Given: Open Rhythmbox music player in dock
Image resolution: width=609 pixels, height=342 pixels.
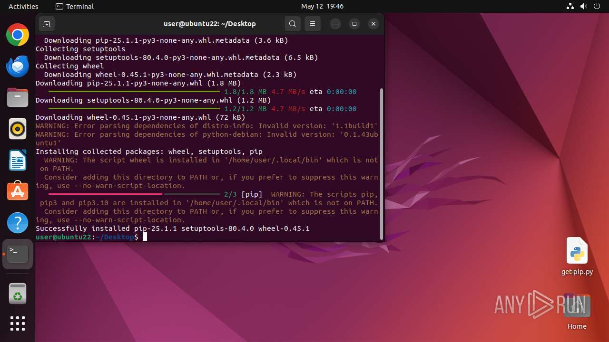Looking at the screenshot, I should point(18,129).
